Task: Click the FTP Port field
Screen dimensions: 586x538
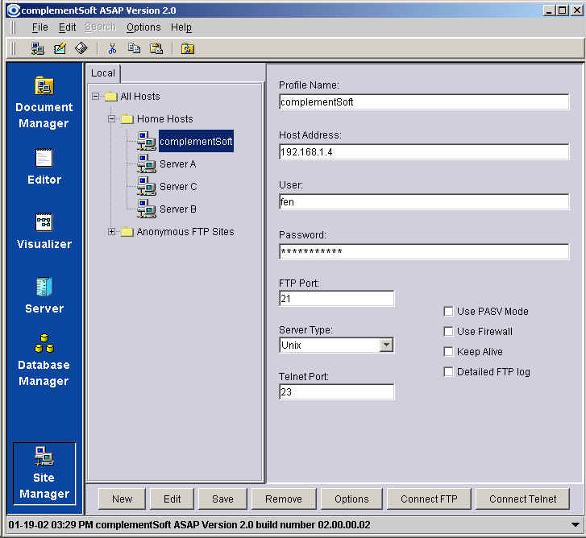Action: 336,298
